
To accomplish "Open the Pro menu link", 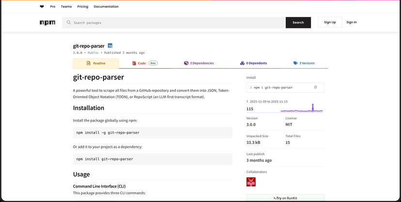I will [x=53, y=7].
